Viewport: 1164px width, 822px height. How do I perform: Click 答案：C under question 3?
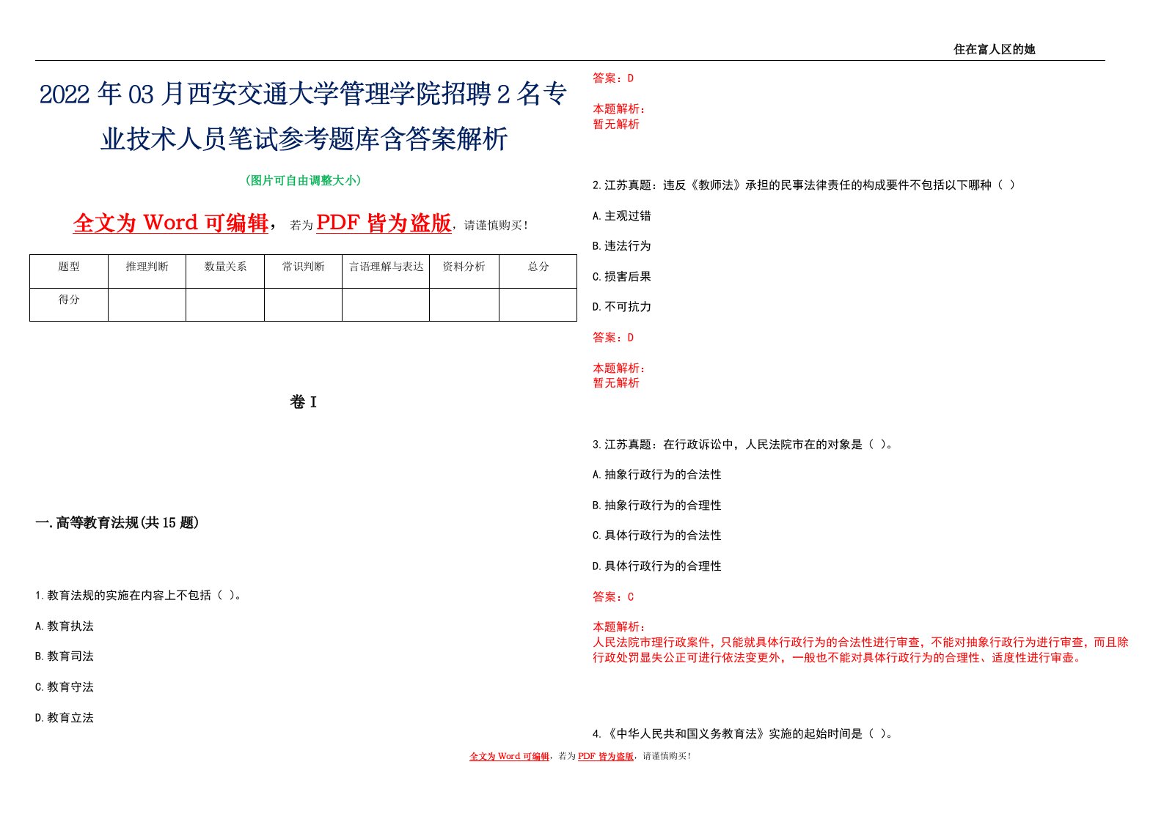[x=613, y=597]
